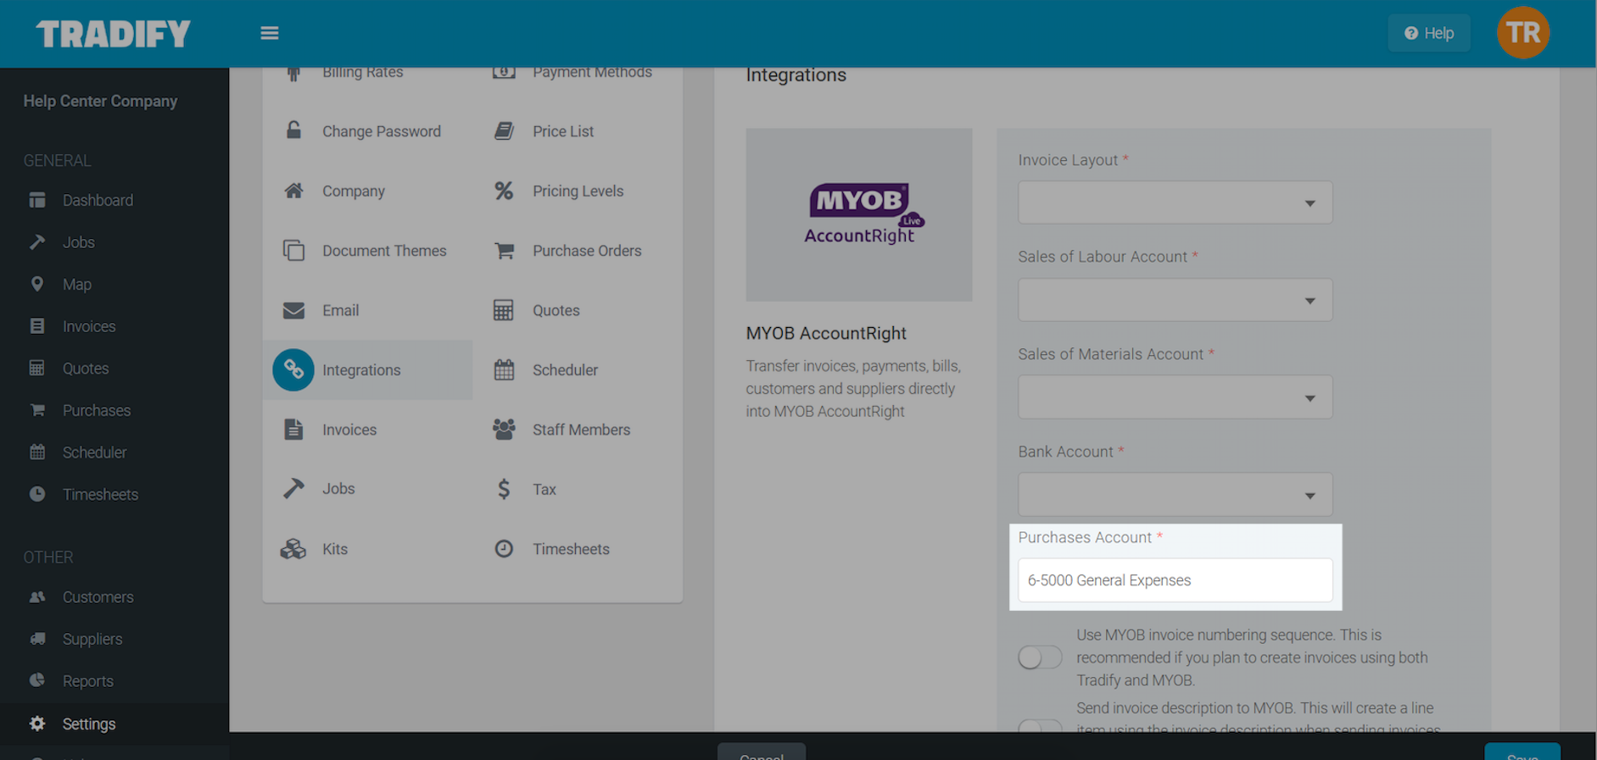
Task: Select Settings in the sidebar
Action: [89, 724]
